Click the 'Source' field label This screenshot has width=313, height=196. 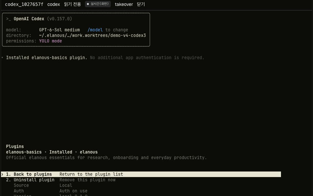tap(21, 186)
